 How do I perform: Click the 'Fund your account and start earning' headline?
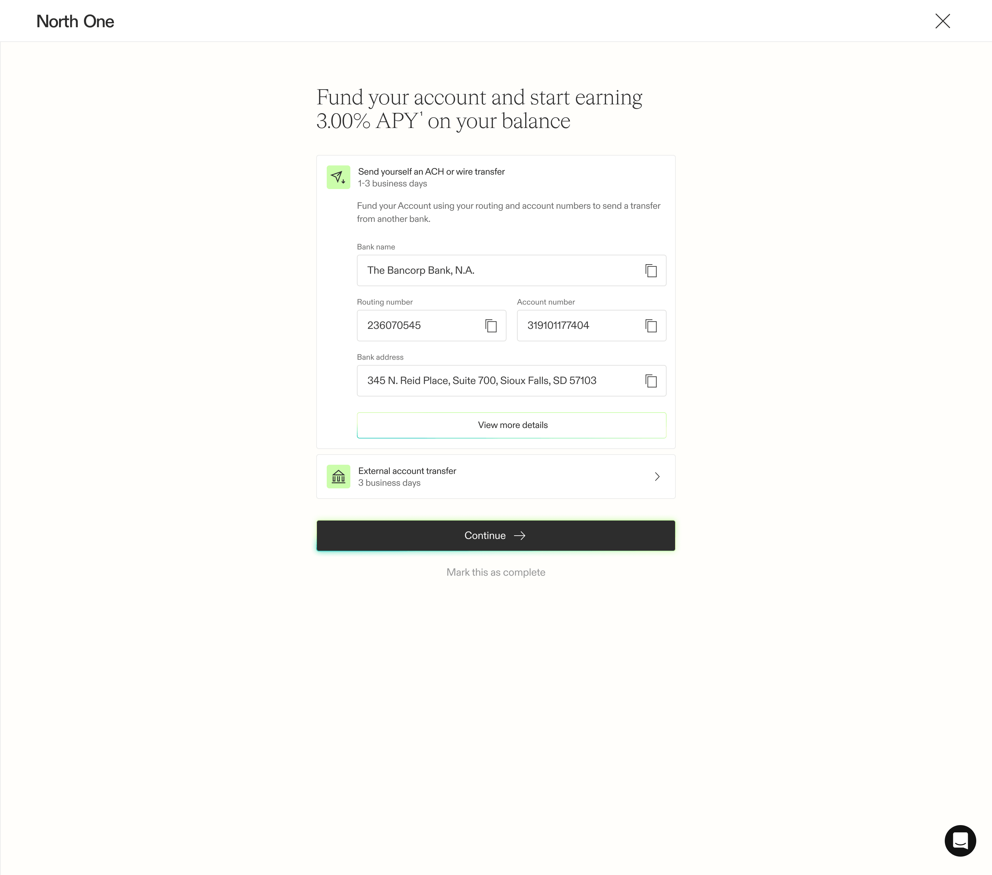[480, 109]
